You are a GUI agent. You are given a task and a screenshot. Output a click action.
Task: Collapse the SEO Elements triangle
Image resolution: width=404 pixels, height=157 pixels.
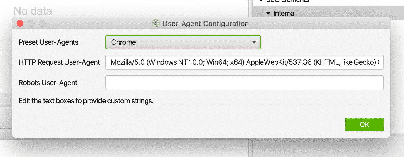pyautogui.click(x=261, y=1)
